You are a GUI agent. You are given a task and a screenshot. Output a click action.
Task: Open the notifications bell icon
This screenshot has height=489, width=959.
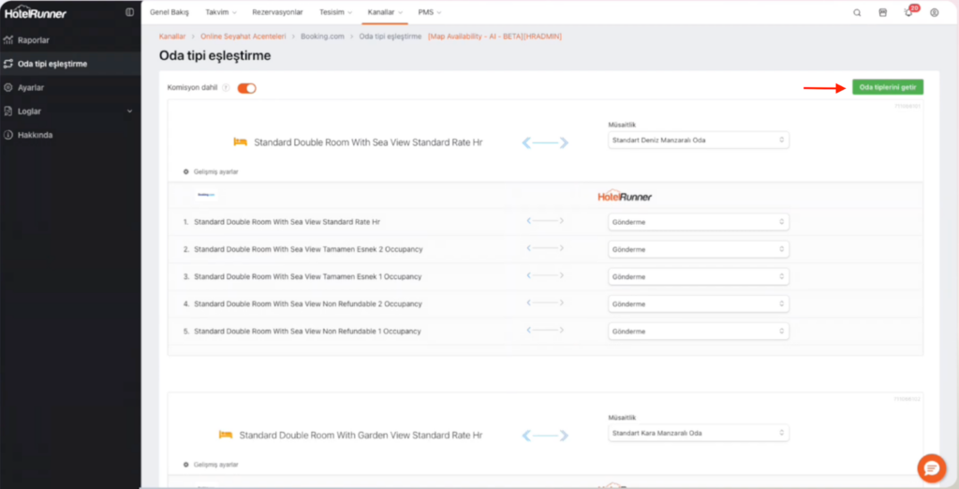pos(908,12)
